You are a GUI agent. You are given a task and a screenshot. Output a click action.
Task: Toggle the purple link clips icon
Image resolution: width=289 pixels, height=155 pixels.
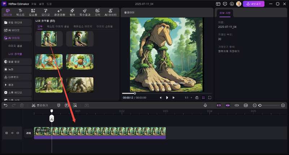[219, 105]
